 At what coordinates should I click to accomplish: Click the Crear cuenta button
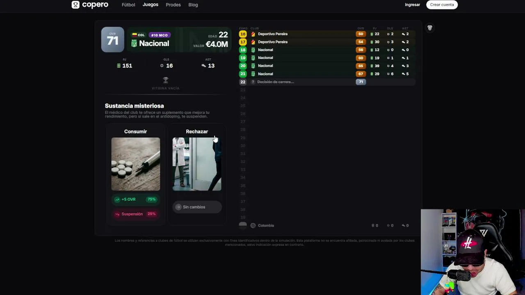[442, 5]
